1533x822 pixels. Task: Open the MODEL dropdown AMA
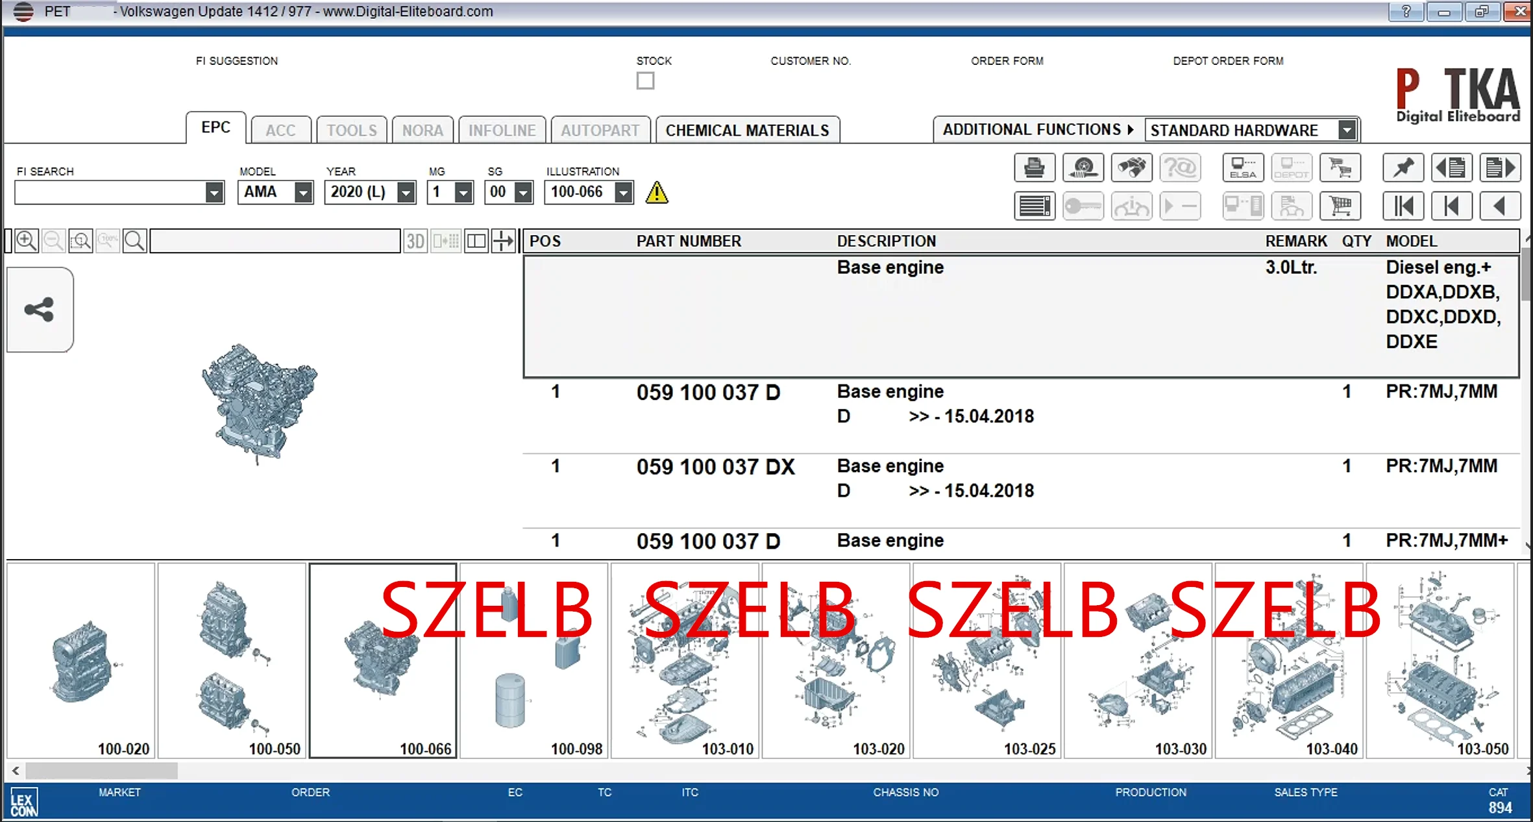coord(303,193)
